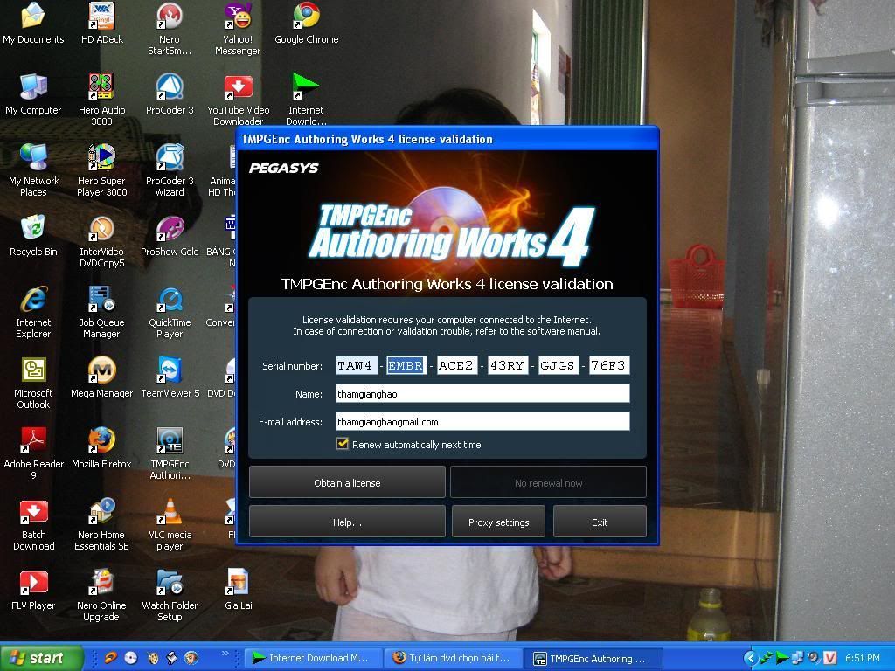Image resolution: width=895 pixels, height=671 pixels.
Task: Click serial number field TAW4
Action: 357,365
